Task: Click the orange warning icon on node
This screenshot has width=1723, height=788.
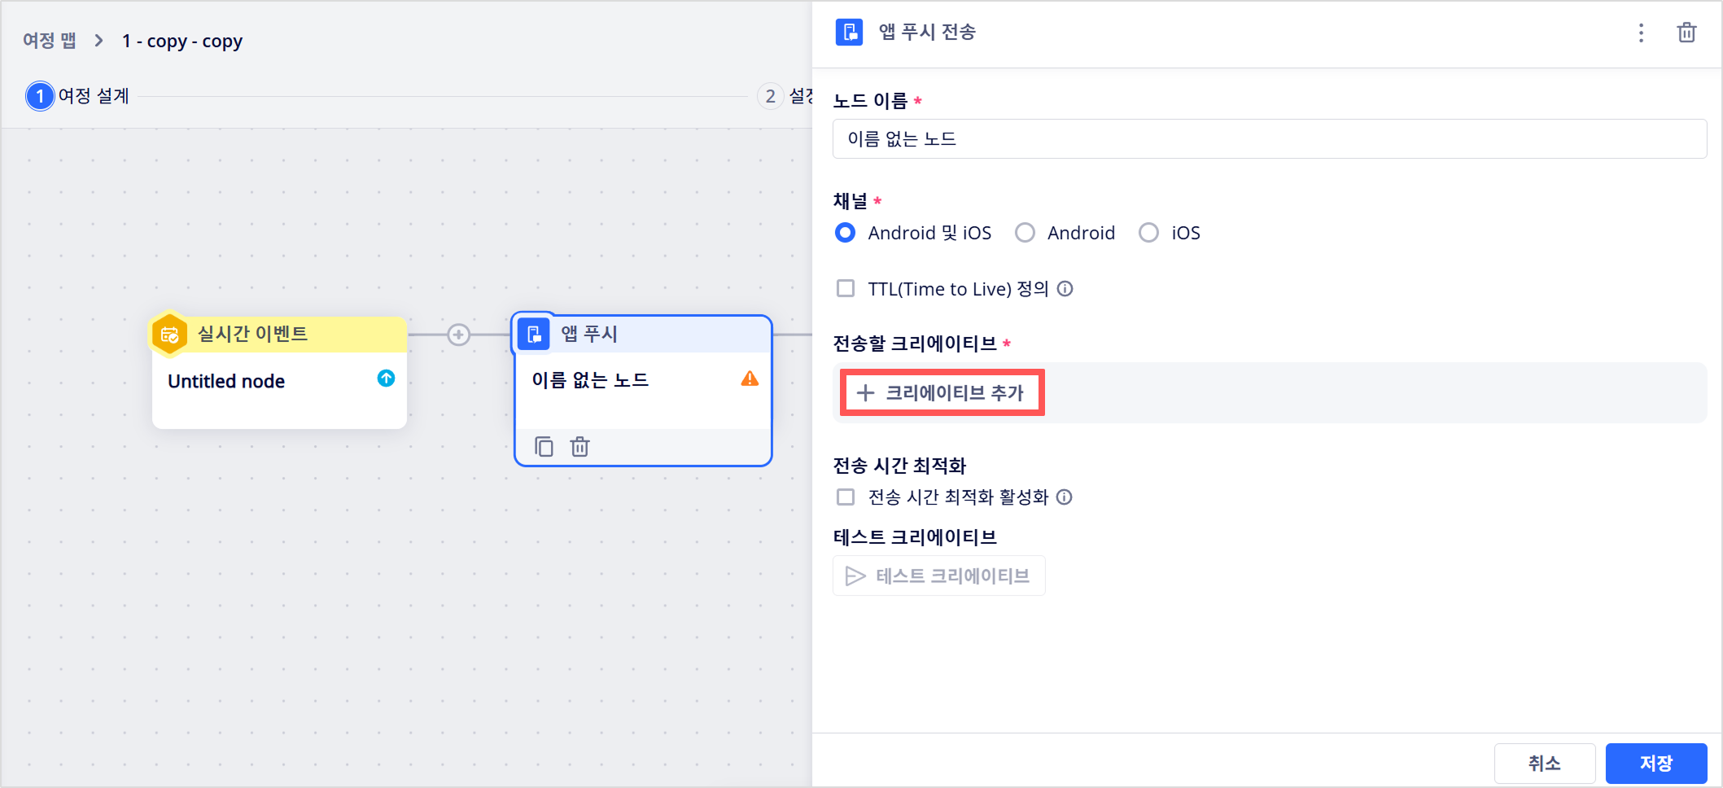Action: [x=750, y=379]
